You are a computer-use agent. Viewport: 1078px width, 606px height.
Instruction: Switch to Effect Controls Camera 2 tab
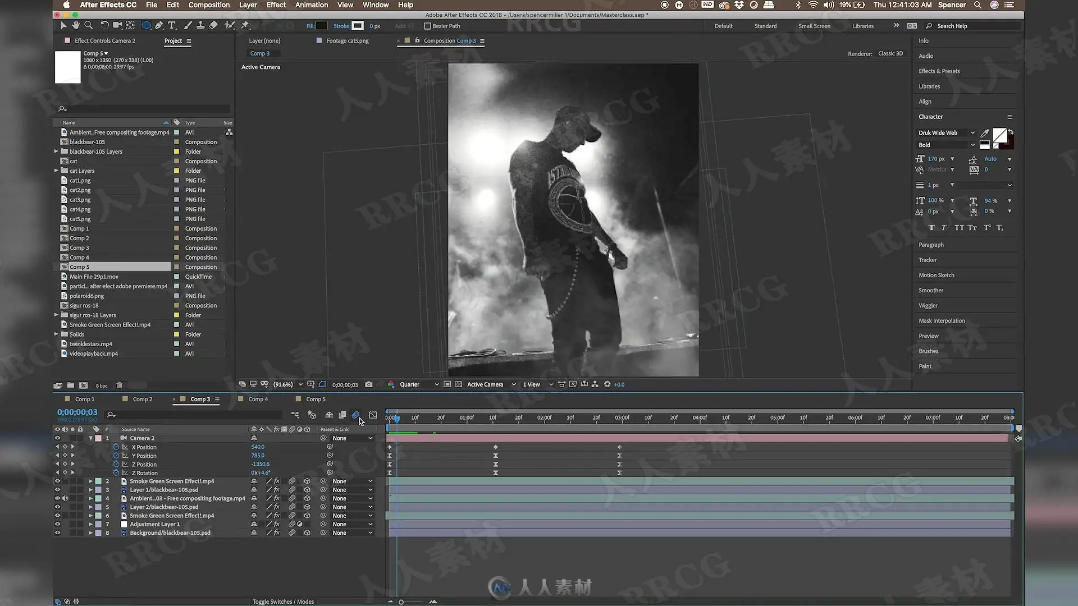[x=104, y=41]
